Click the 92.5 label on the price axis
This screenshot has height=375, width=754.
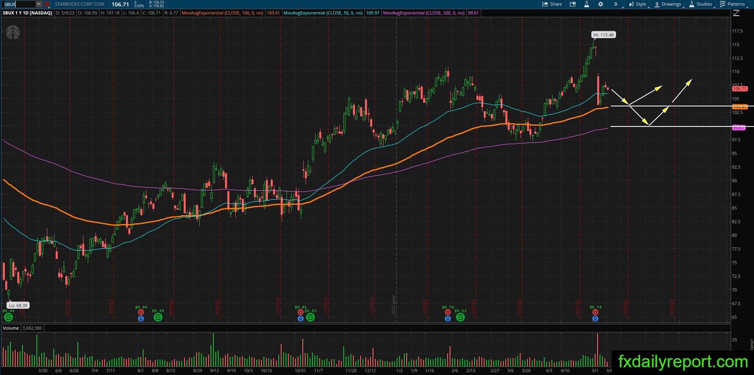click(736, 167)
